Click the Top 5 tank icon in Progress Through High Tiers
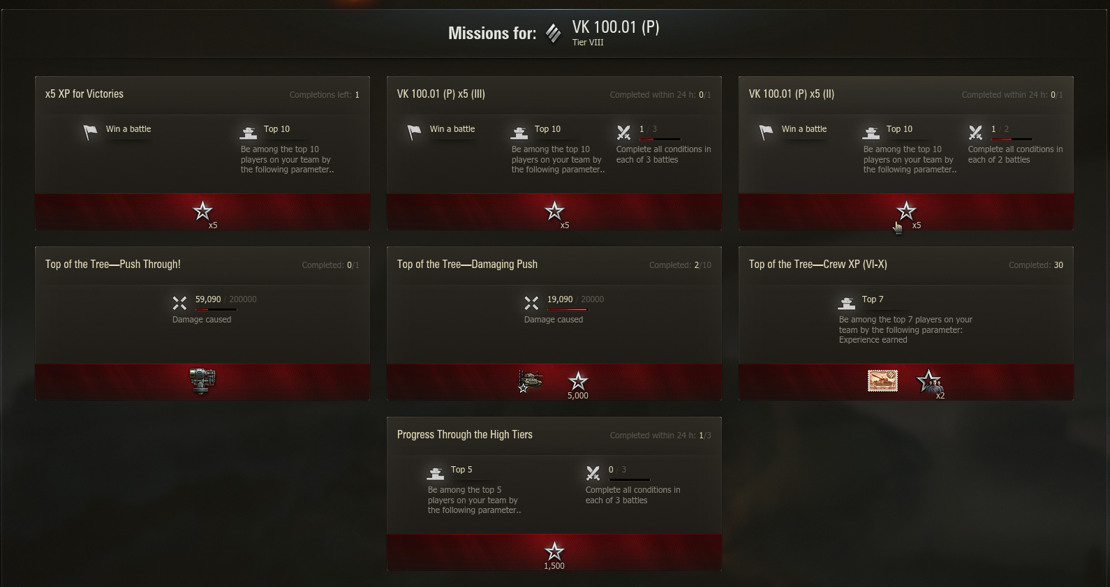Screen dimensions: 1110x587 click(435, 473)
